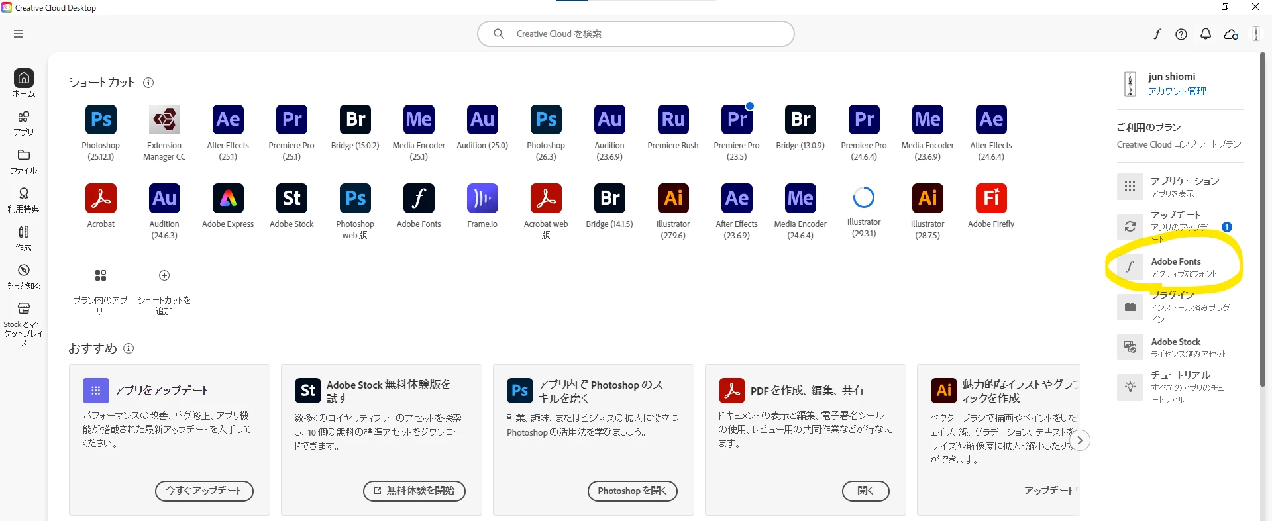The image size is (1272, 521).
Task: Open fonts icon in top bar
Action: 1157,34
